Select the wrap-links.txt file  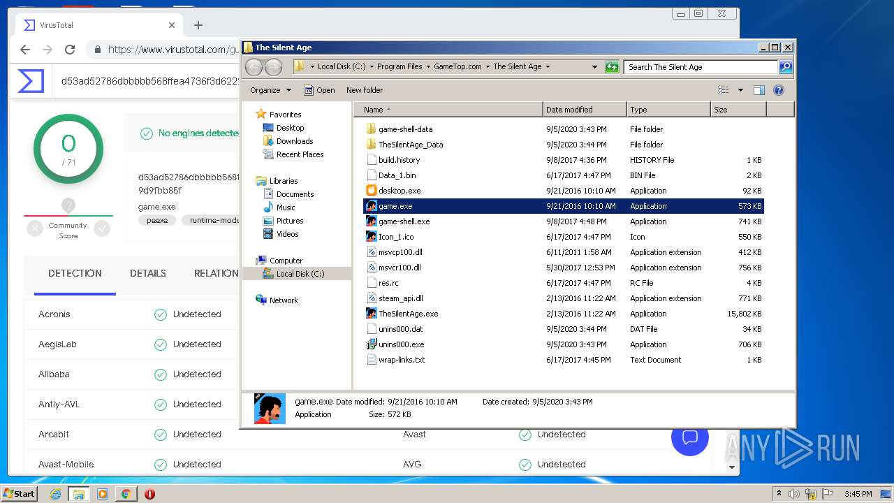(x=402, y=360)
